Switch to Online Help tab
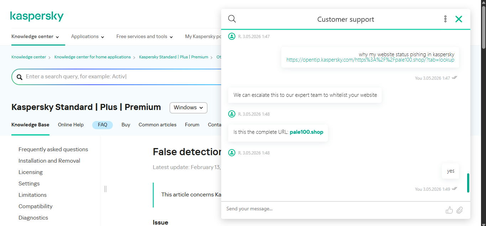 click(71, 125)
